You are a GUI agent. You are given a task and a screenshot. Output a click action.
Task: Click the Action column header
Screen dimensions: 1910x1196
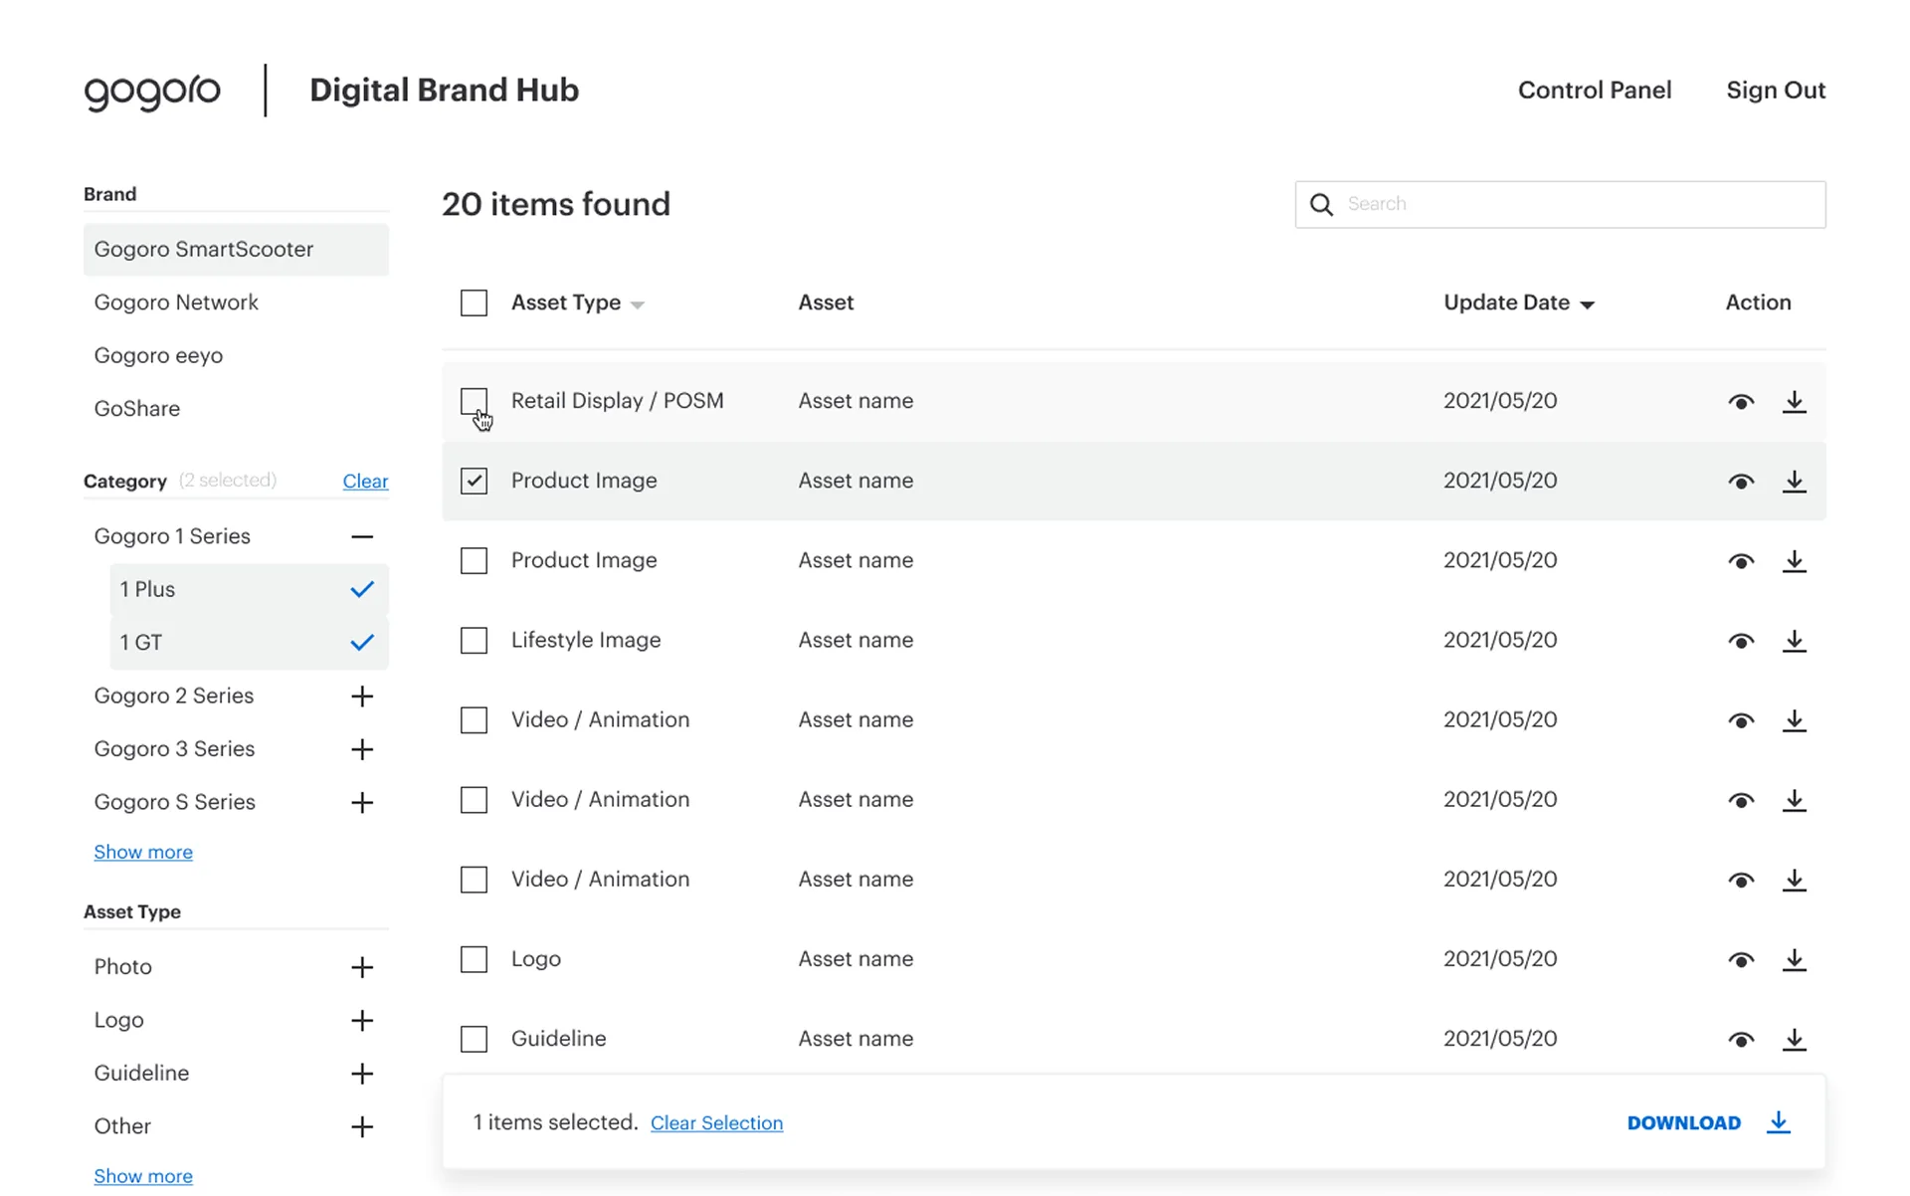click(x=1758, y=302)
